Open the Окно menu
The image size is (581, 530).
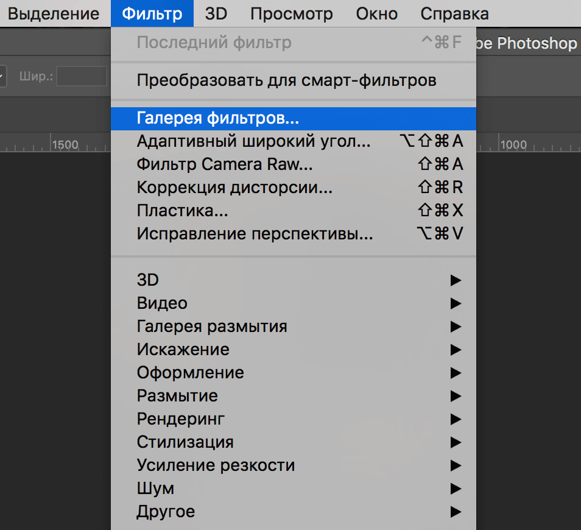(x=376, y=13)
